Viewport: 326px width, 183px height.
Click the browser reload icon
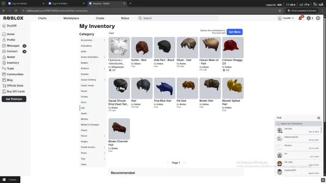tap(16, 11)
